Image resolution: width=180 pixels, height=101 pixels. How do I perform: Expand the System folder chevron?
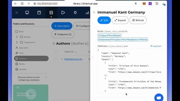17,37
